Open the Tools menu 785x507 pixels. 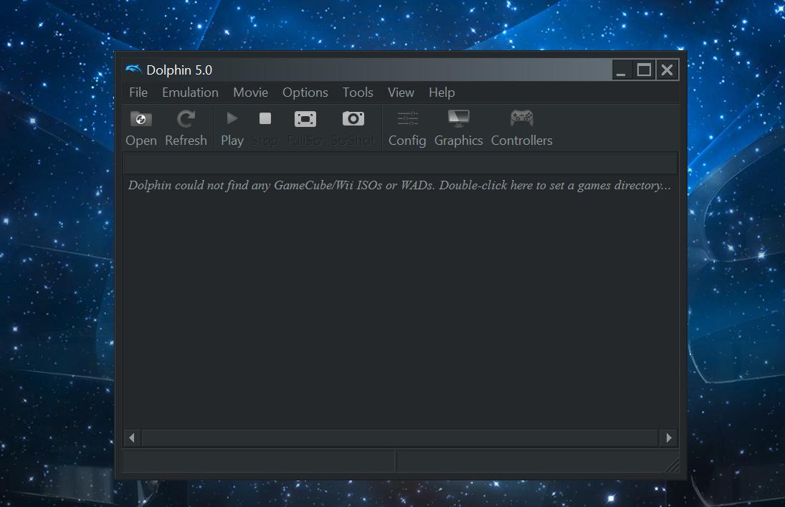coord(358,93)
